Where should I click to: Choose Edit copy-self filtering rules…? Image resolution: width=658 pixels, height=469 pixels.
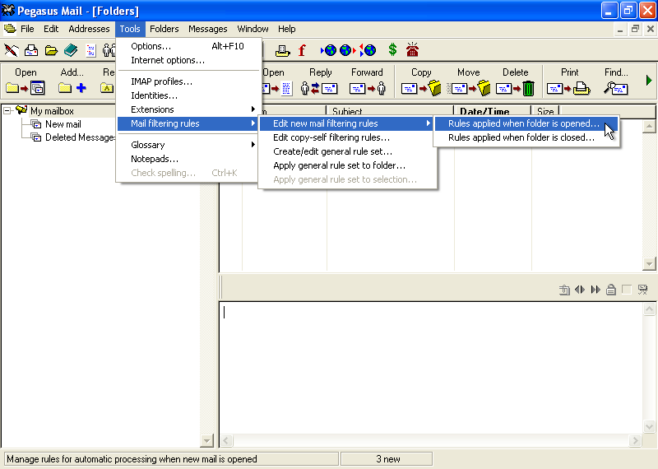coord(346,137)
